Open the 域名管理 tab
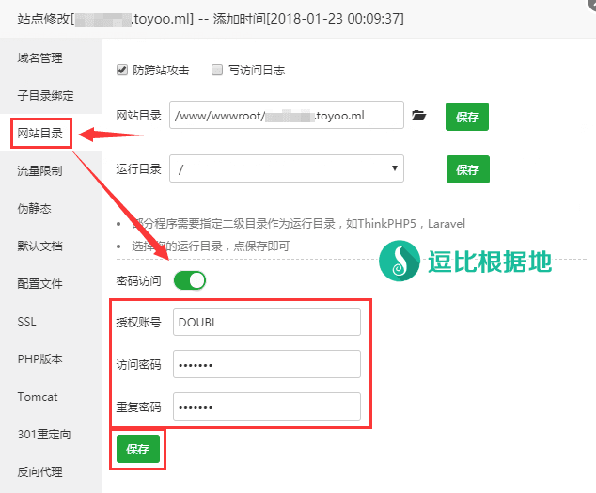Image resolution: width=596 pixels, height=493 pixels. (39, 57)
